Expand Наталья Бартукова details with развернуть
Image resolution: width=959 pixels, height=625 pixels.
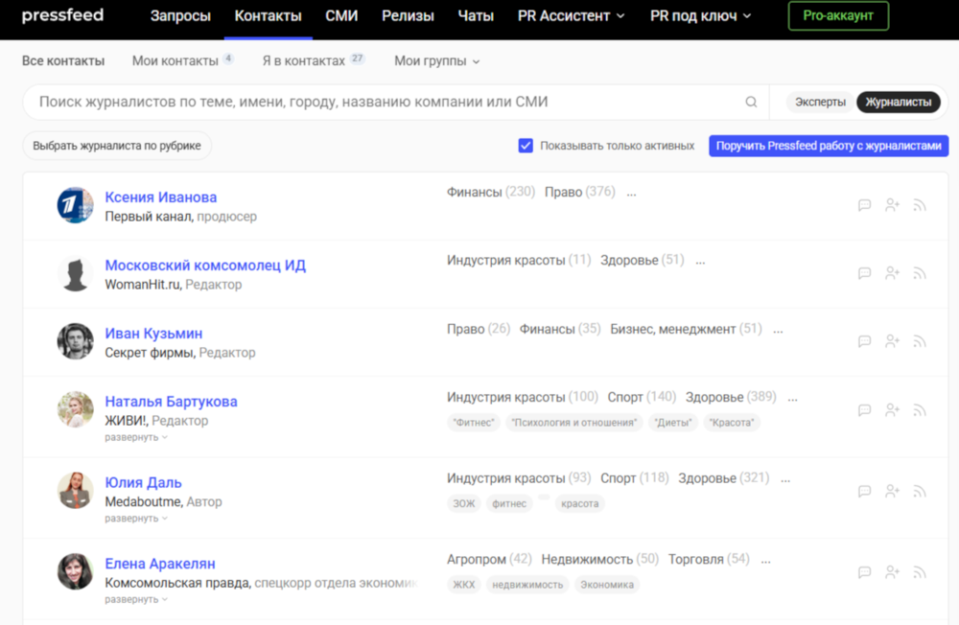coord(136,437)
